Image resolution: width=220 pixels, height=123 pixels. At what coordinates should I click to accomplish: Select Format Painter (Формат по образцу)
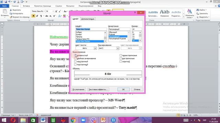tap(20, 17)
